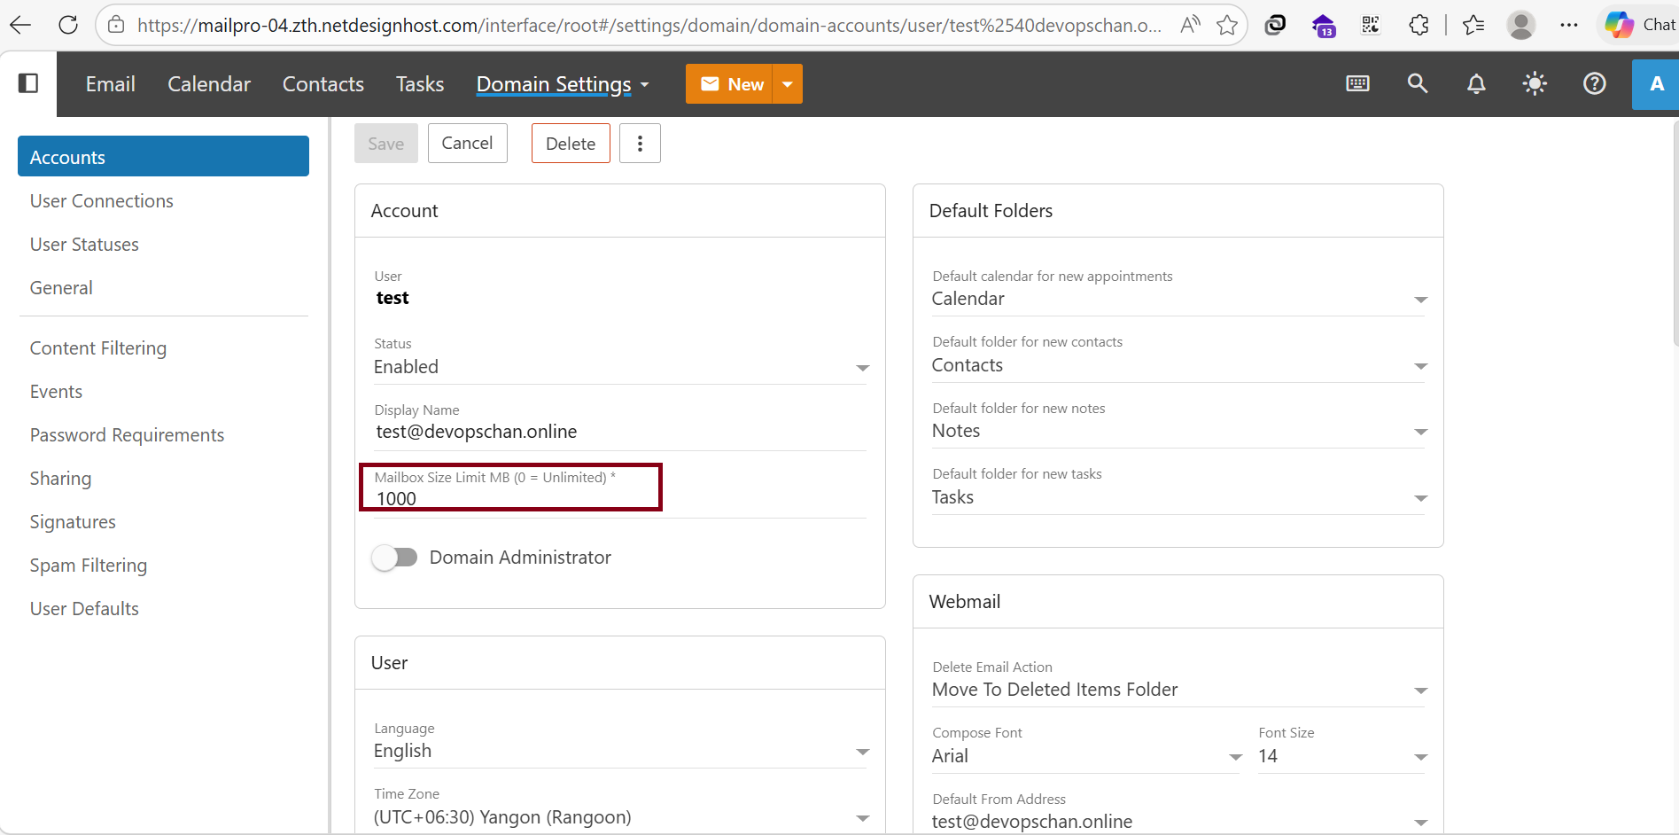Open the Language dropdown
1679x835 pixels.
coord(621,751)
